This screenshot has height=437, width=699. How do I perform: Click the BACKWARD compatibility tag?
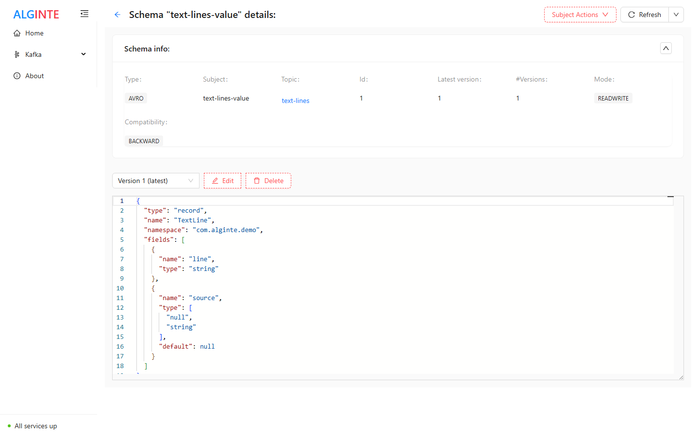(x=144, y=141)
